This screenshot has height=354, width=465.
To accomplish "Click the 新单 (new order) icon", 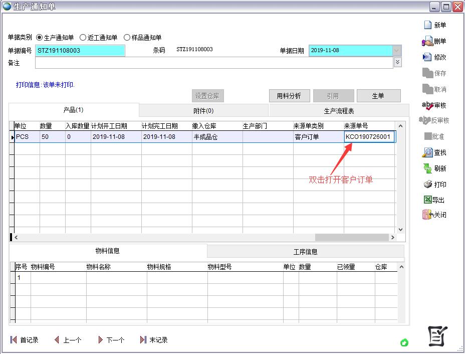I will pos(427,25).
